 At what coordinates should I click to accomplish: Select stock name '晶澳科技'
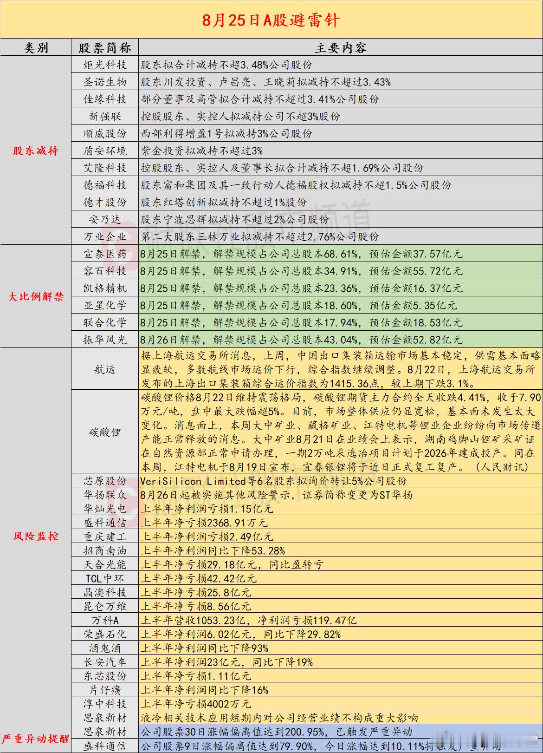pyautogui.click(x=105, y=592)
